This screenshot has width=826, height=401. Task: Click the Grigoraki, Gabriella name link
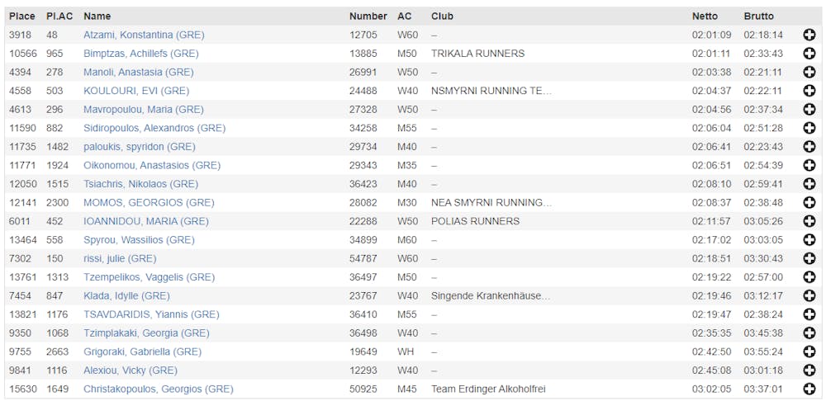[x=142, y=351]
